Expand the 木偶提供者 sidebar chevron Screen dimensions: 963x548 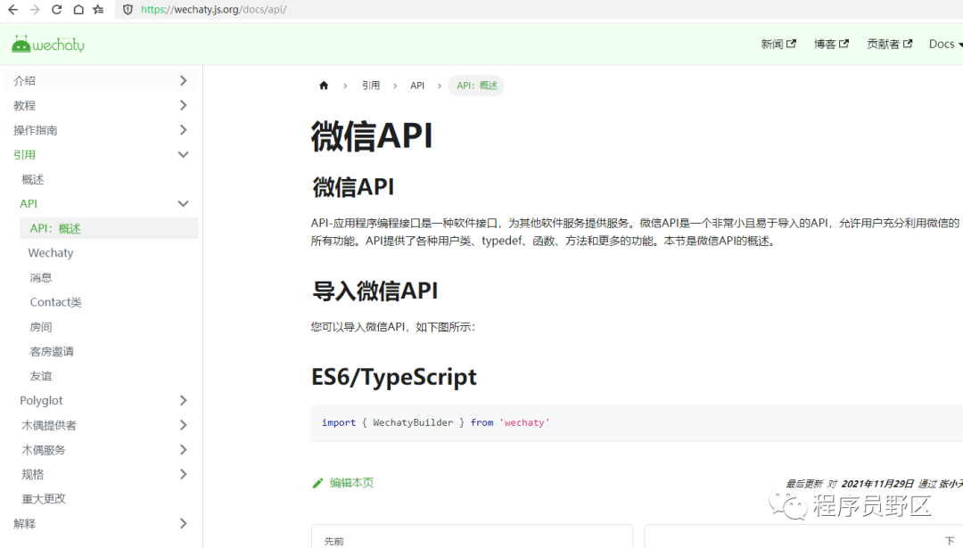point(183,425)
